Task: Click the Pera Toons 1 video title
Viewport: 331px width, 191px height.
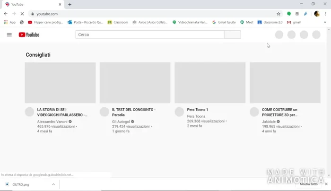Action: click(x=197, y=110)
